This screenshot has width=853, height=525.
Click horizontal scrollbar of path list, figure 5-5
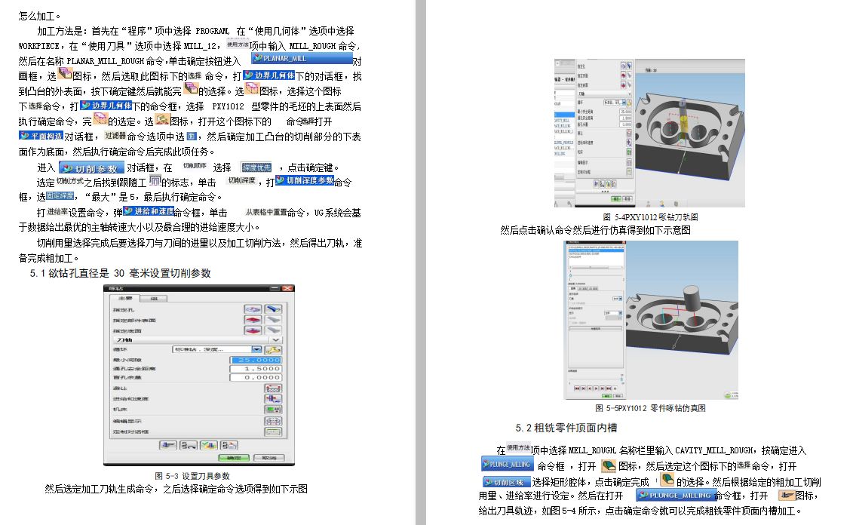tap(597, 267)
